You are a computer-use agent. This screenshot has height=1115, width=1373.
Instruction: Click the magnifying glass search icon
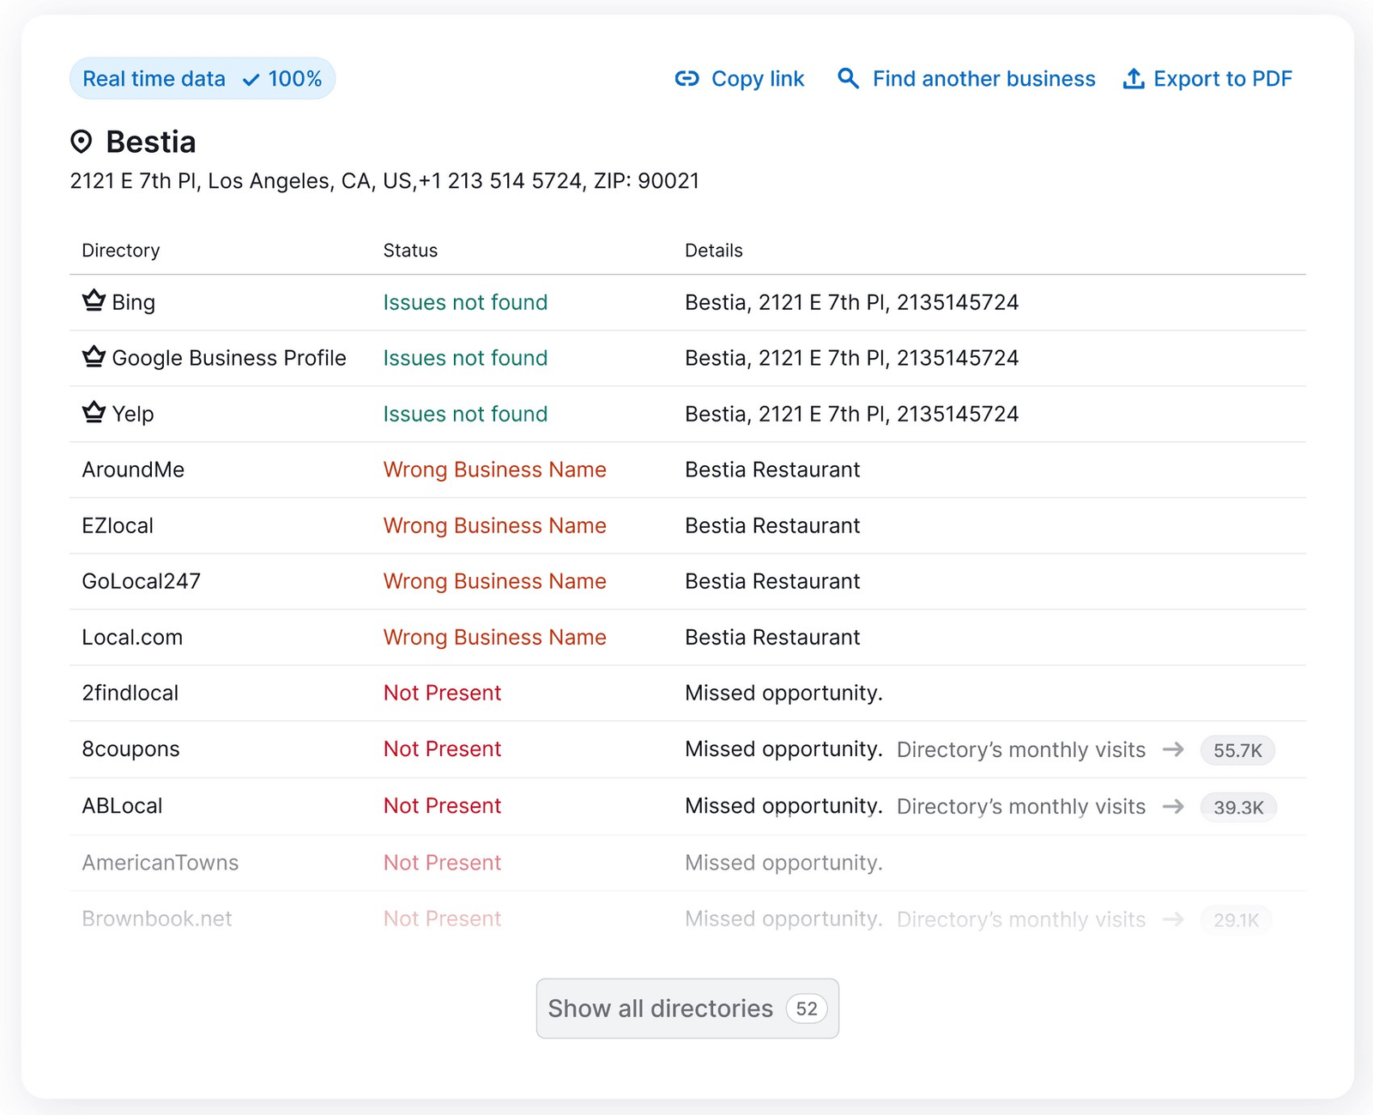click(848, 79)
